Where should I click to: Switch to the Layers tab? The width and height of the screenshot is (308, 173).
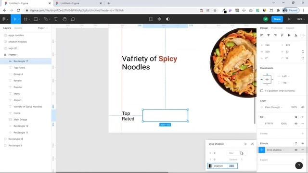[7, 28]
